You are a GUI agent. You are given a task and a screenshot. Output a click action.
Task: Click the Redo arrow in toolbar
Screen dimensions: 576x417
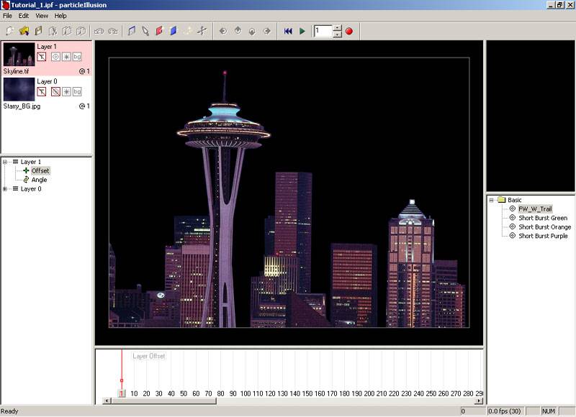112,31
